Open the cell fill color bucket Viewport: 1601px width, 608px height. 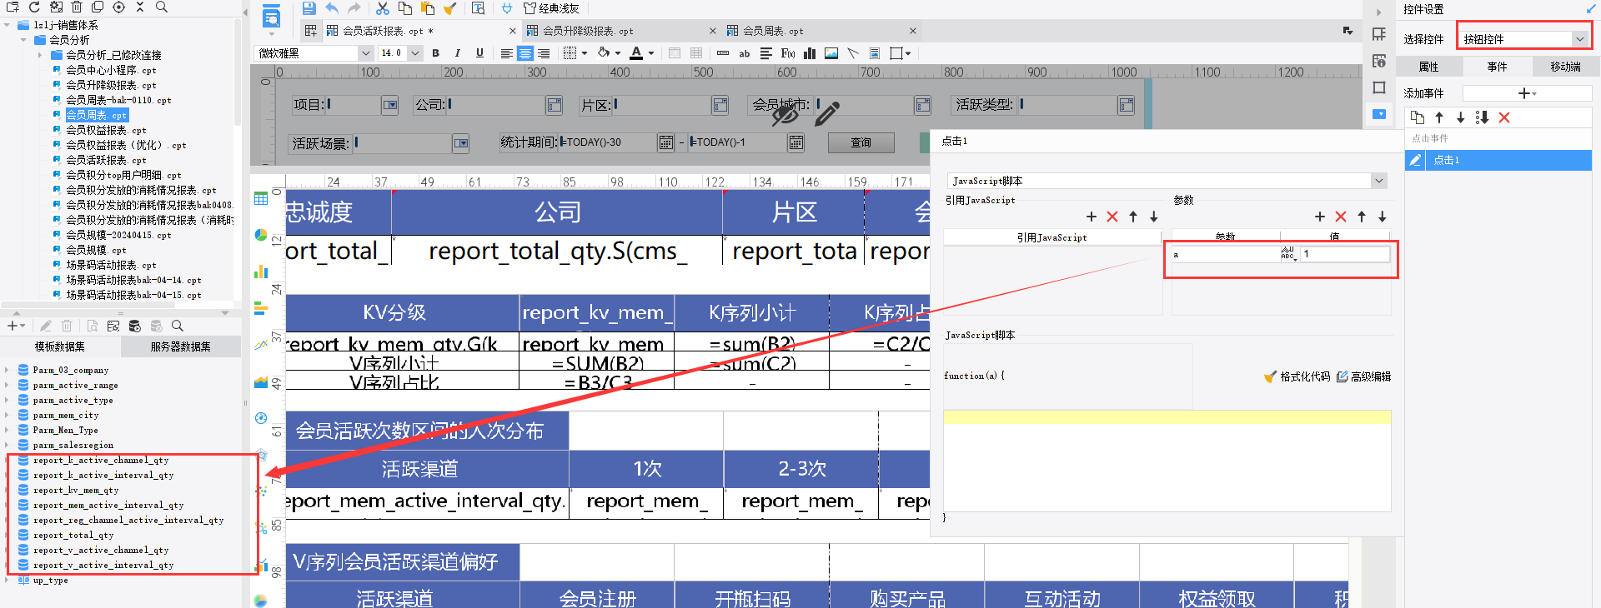(x=604, y=53)
